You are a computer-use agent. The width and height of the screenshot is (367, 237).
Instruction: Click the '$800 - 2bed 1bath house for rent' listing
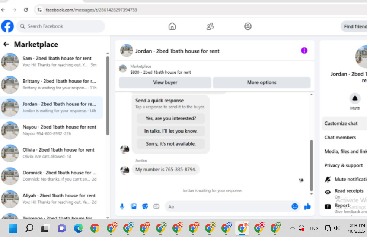(x=160, y=72)
